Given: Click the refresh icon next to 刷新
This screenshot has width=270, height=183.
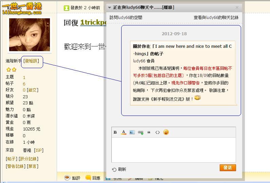Looking at the screenshot, I should click(x=114, y=169).
